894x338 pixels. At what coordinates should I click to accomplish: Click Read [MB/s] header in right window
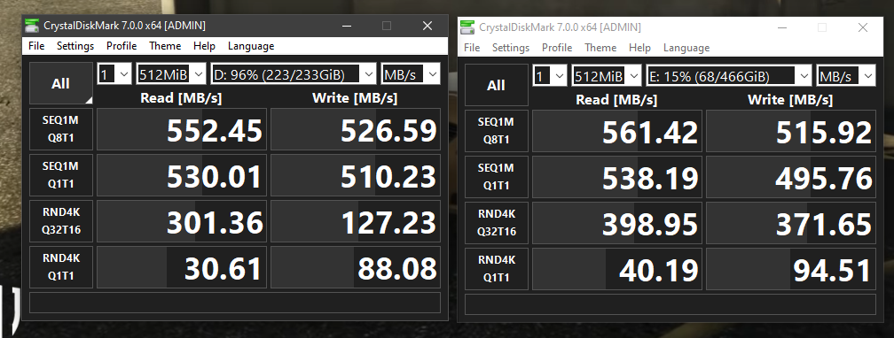617,100
